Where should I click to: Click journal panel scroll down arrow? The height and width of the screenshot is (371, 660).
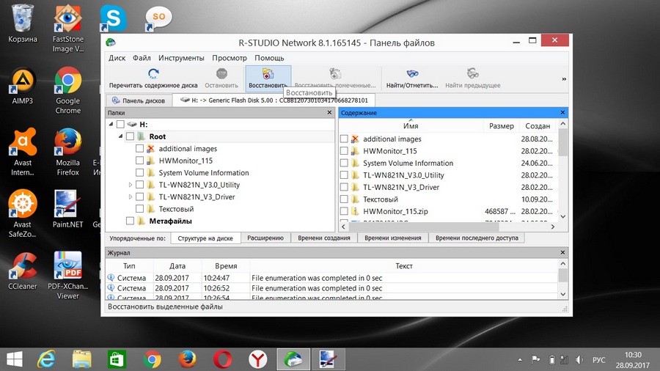pos(563,295)
